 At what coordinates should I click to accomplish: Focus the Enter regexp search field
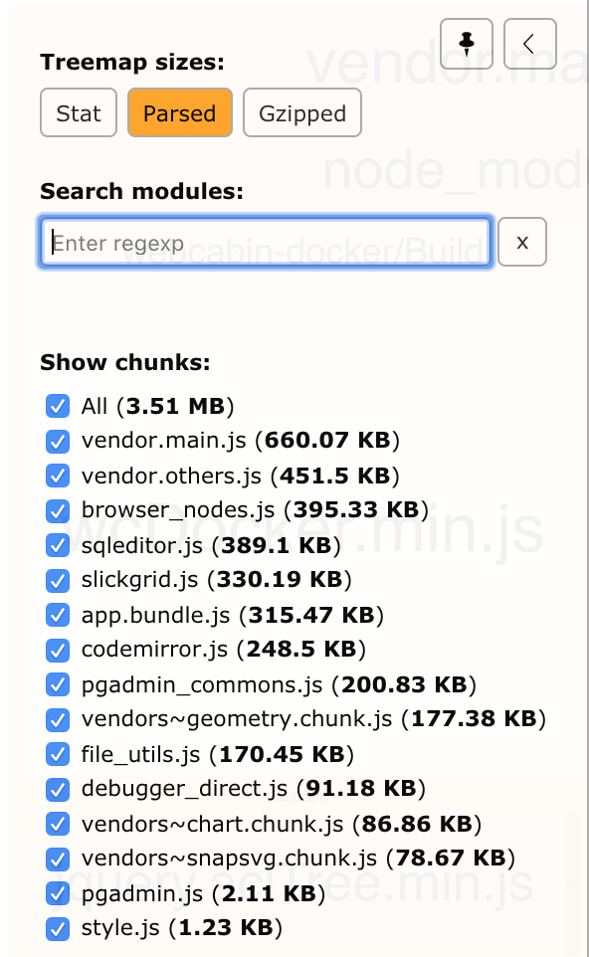coord(266,243)
